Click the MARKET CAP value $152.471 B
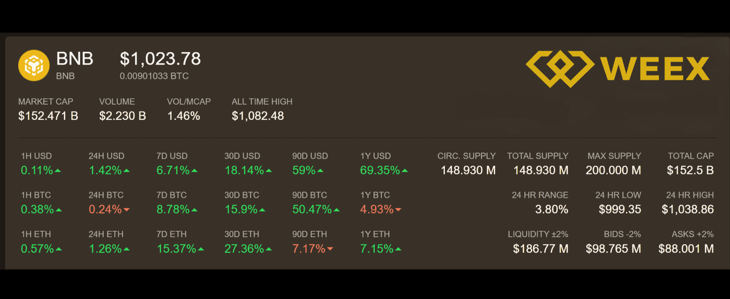 [x=48, y=116]
